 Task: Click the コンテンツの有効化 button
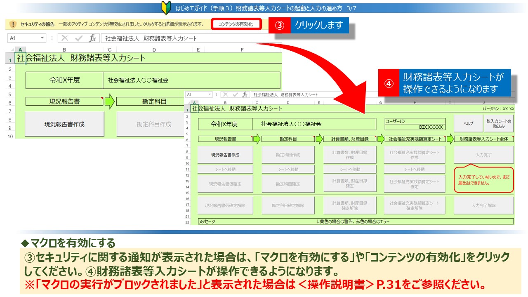[x=236, y=24]
